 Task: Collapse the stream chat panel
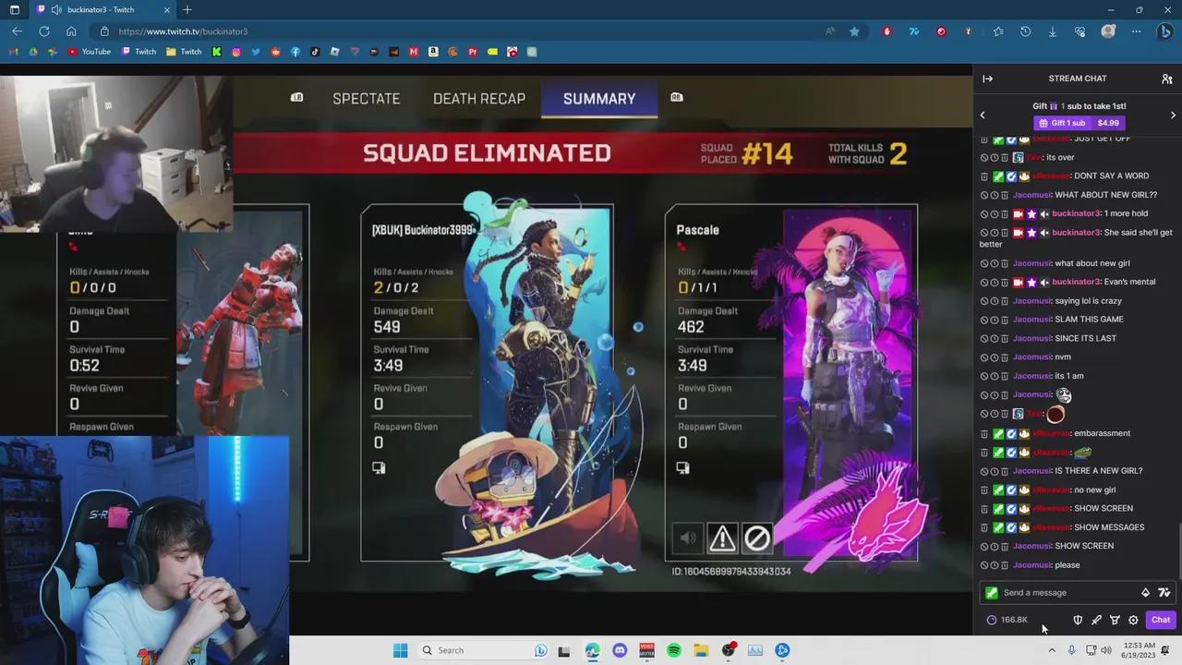point(987,79)
